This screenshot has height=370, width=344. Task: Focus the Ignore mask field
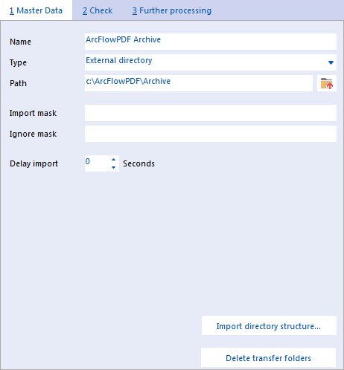(211, 134)
